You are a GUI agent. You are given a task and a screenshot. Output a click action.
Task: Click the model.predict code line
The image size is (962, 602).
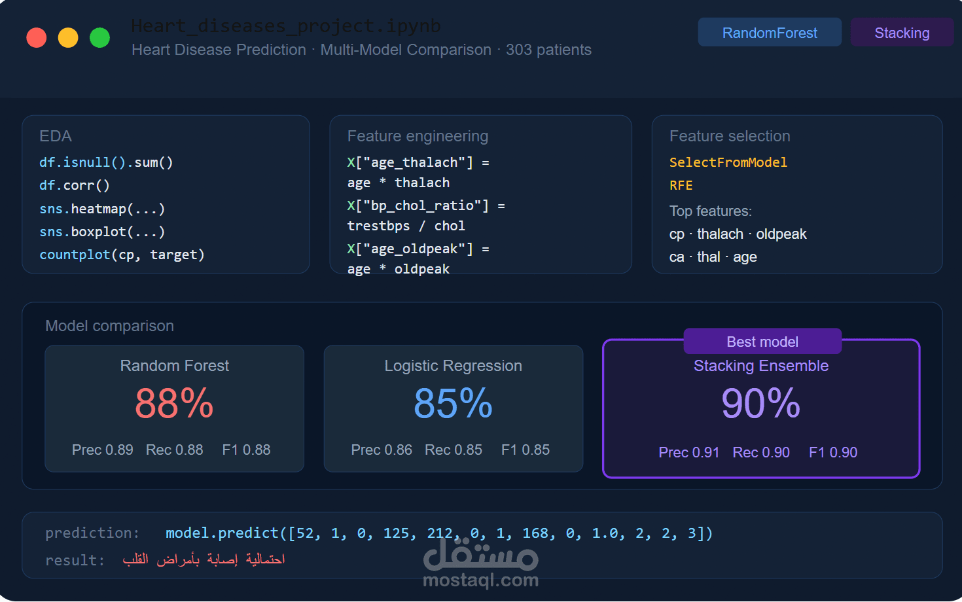(x=439, y=533)
